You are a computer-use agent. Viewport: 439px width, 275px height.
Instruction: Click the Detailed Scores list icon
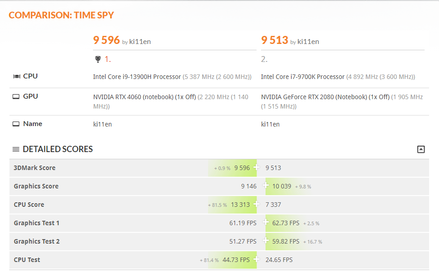pos(16,149)
